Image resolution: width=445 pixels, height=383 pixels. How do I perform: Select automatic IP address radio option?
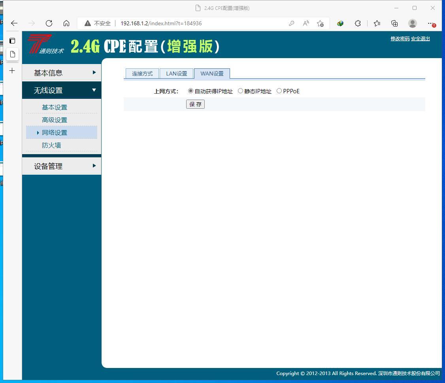(x=190, y=91)
